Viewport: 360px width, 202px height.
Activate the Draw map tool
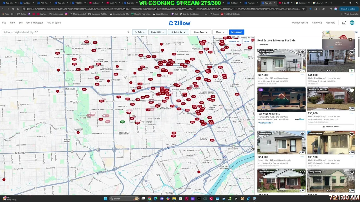tap(247, 42)
